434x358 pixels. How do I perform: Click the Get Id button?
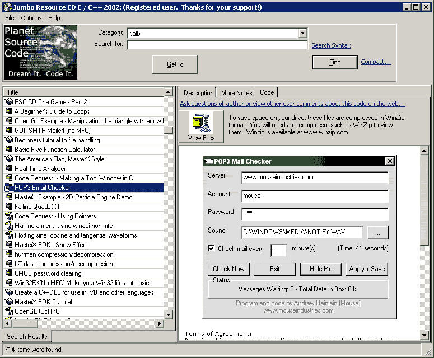tap(175, 64)
